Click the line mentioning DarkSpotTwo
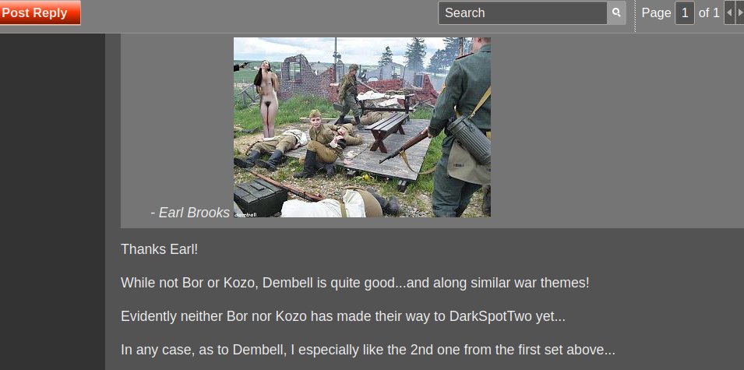The height and width of the screenshot is (370, 744). pyautogui.click(x=343, y=316)
